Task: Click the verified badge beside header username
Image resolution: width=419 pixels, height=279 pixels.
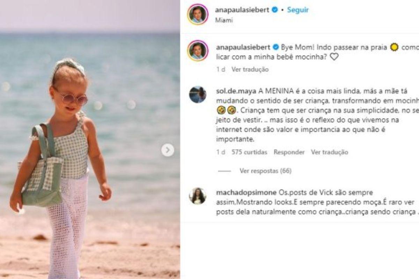Action: pyautogui.click(x=275, y=10)
